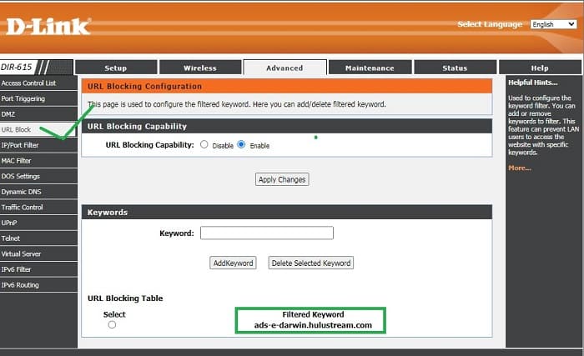Click the Apply Changes button
Viewport: 584px width, 356px height.
pyautogui.click(x=282, y=179)
